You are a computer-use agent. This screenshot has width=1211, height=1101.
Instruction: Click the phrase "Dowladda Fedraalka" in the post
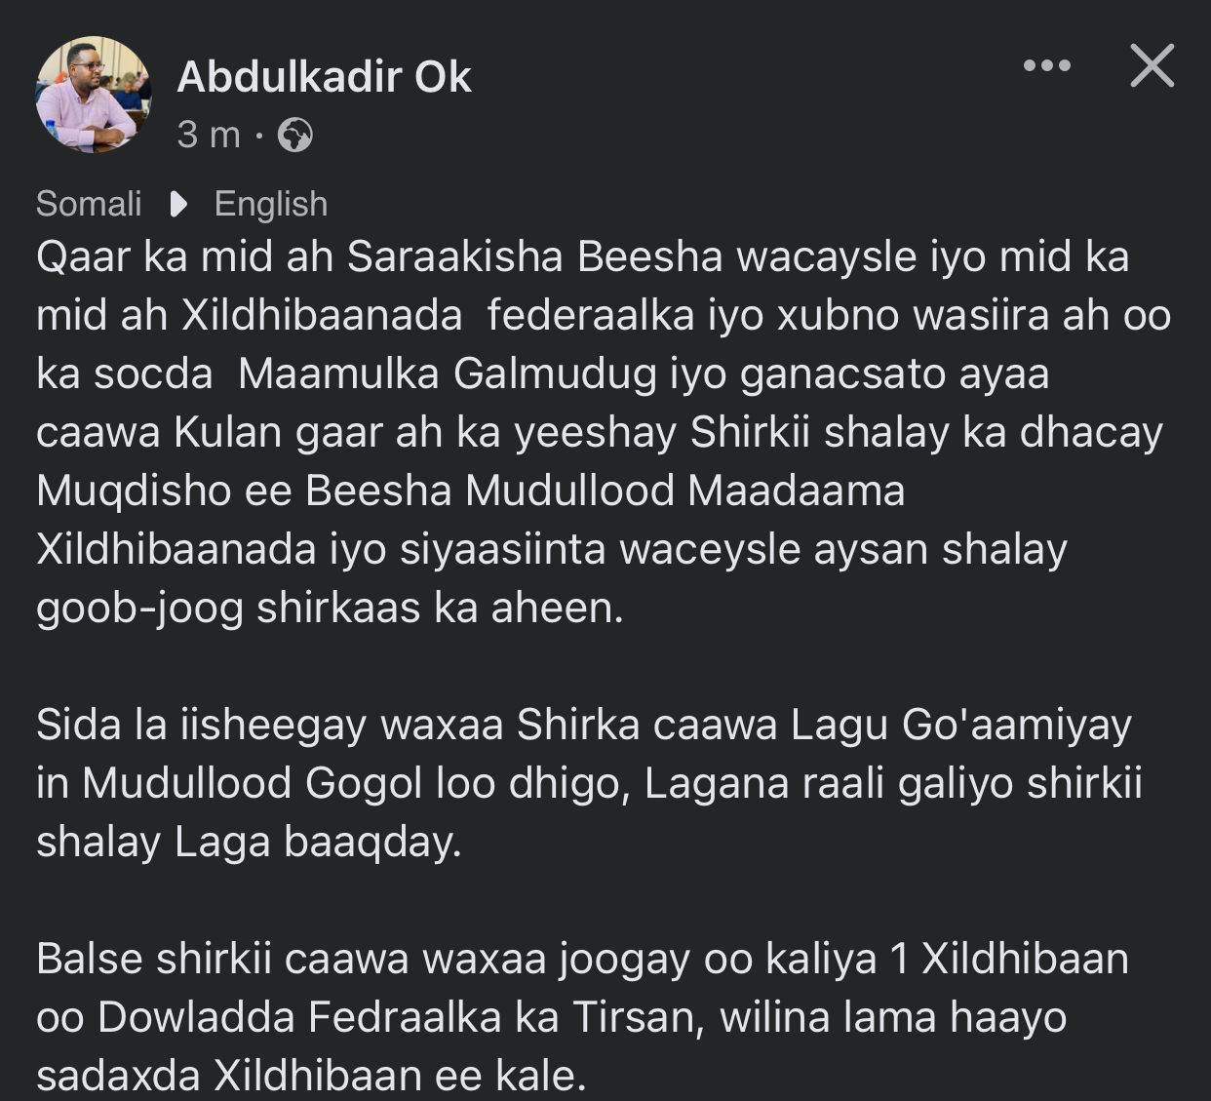(x=329, y=1017)
